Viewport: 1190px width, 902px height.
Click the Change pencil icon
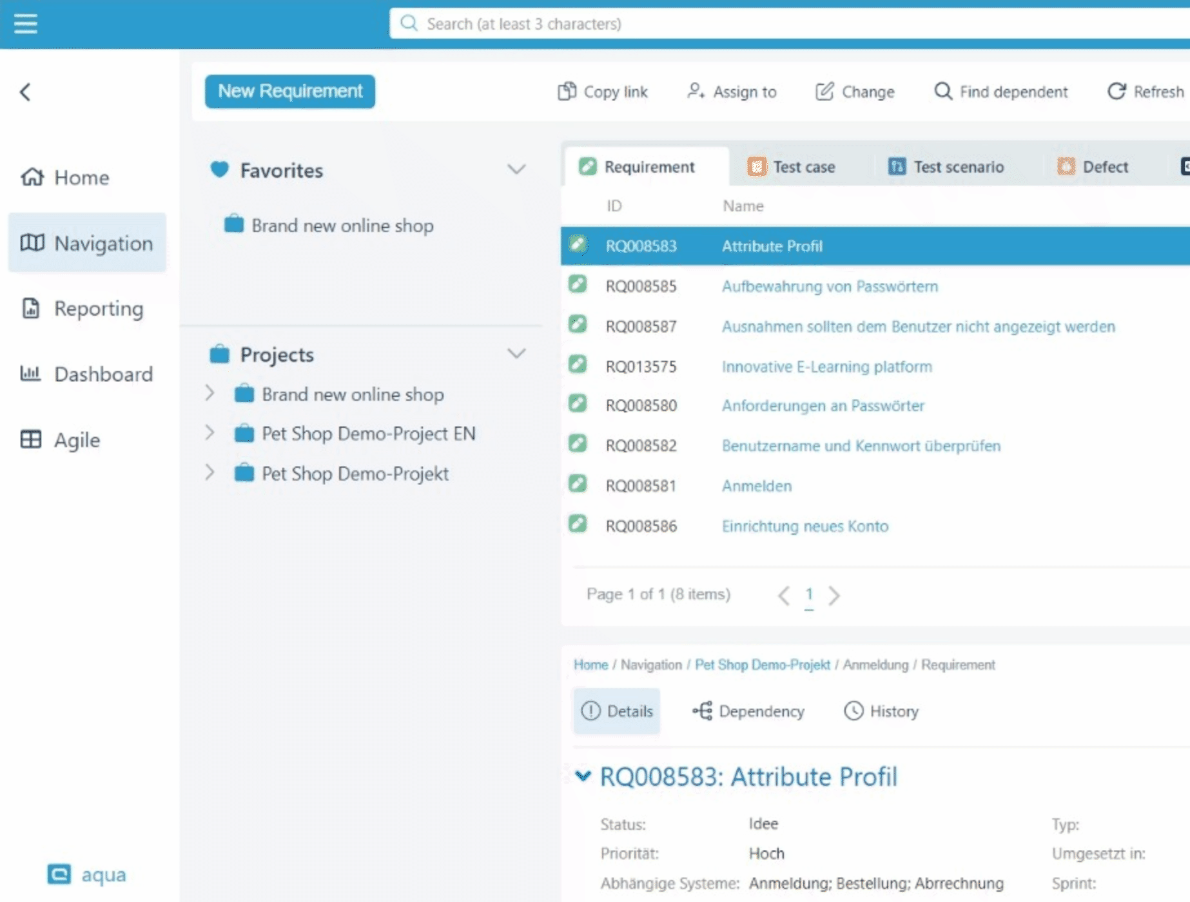pos(824,91)
